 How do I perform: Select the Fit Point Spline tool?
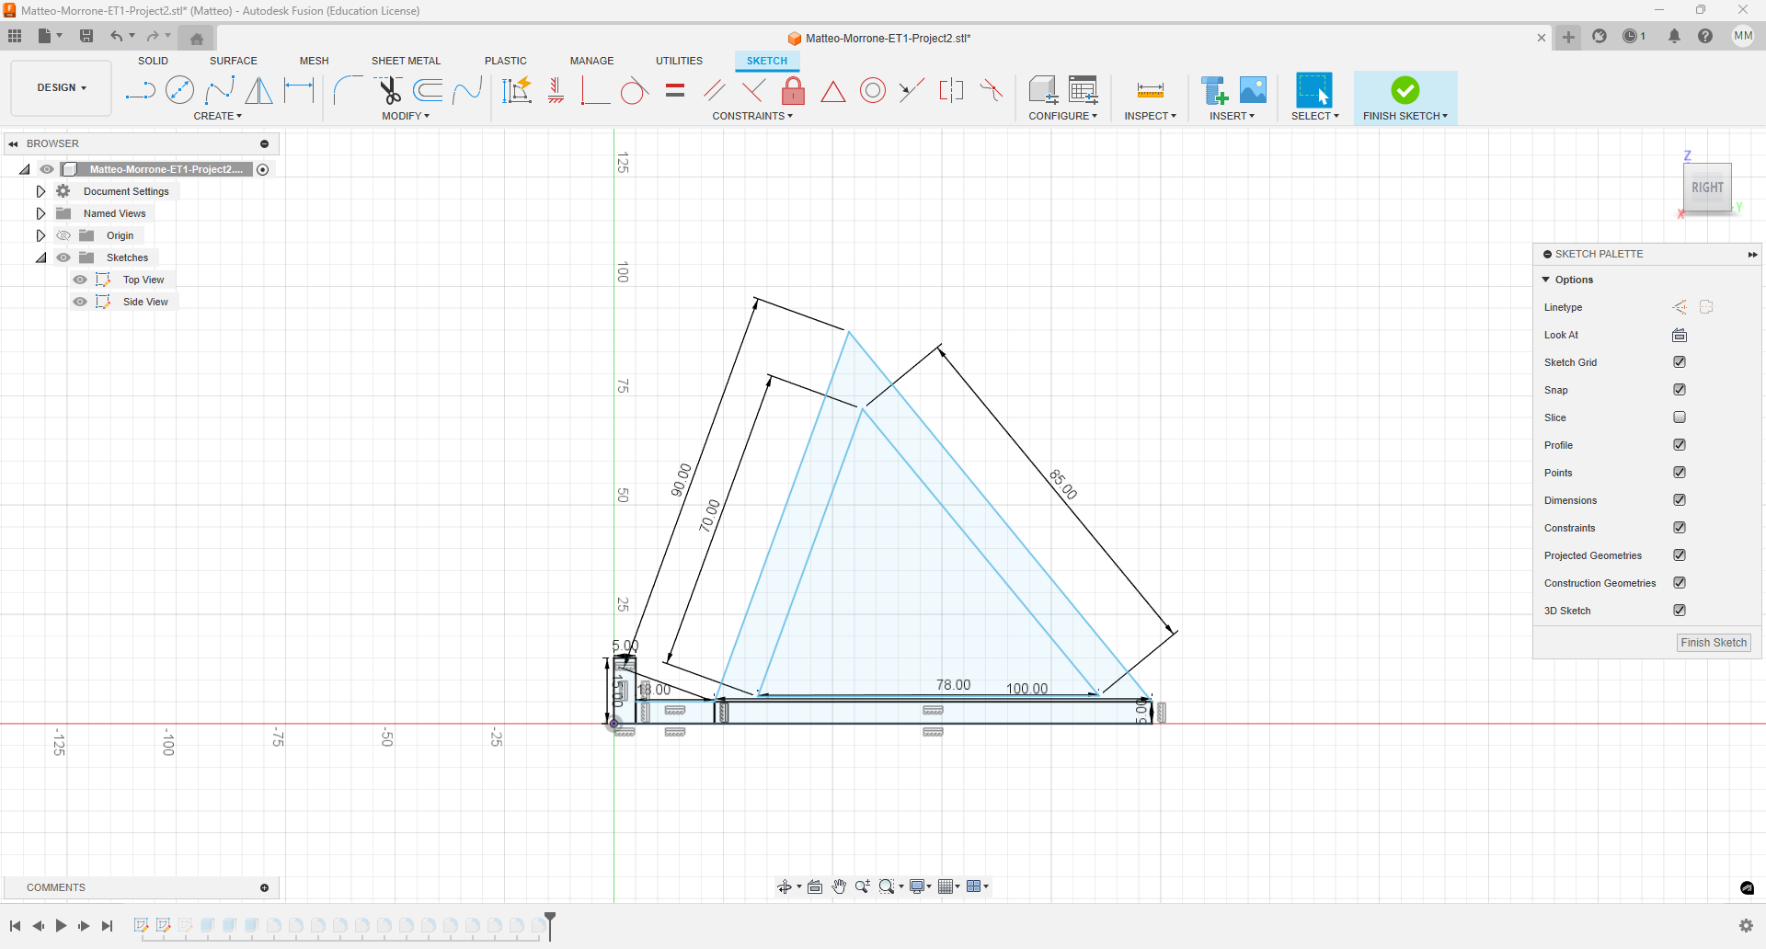(x=220, y=90)
